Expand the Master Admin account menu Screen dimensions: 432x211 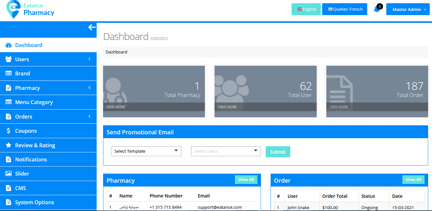tap(408, 9)
